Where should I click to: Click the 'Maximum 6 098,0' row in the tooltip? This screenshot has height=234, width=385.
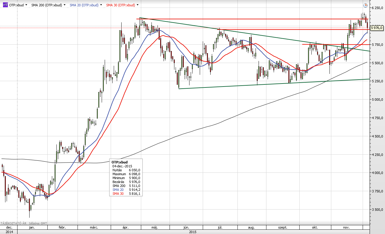[x=126, y=174]
